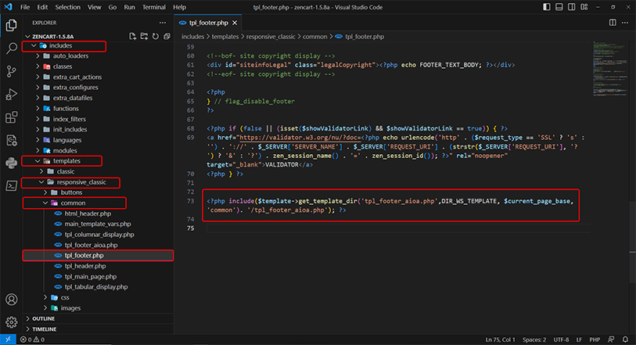636x345 pixels.
Task: Click the minimap code preview
Action: coord(609,68)
